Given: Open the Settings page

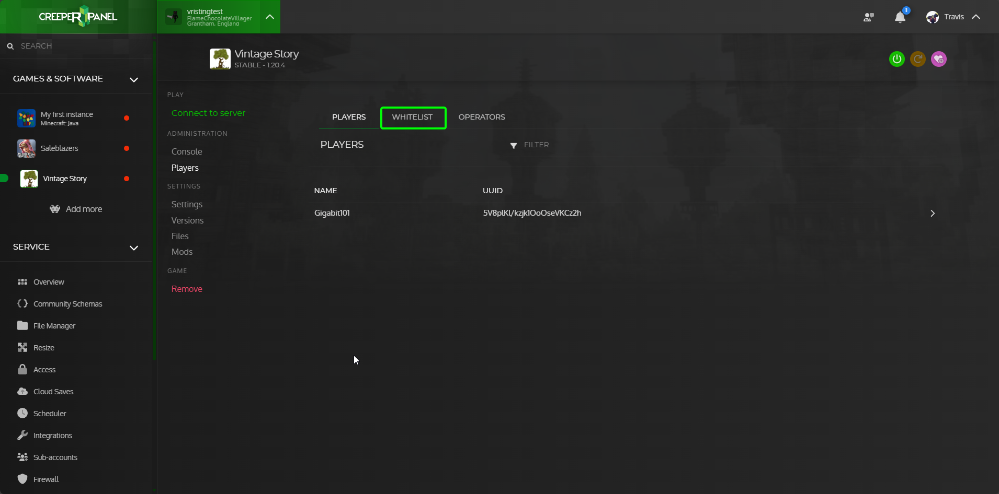Looking at the screenshot, I should coord(187,204).
